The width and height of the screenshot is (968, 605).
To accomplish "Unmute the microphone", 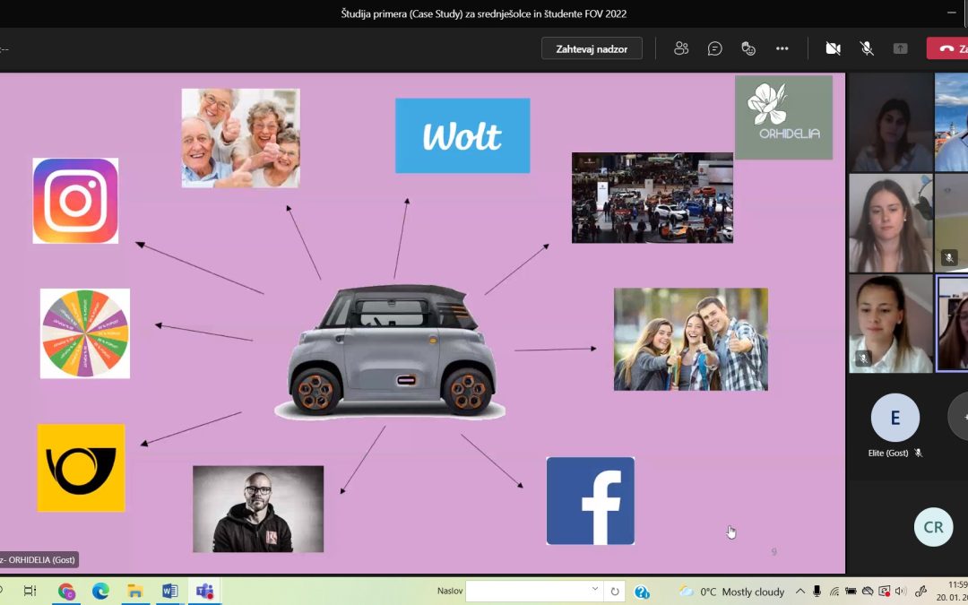I will pos(867,48).
